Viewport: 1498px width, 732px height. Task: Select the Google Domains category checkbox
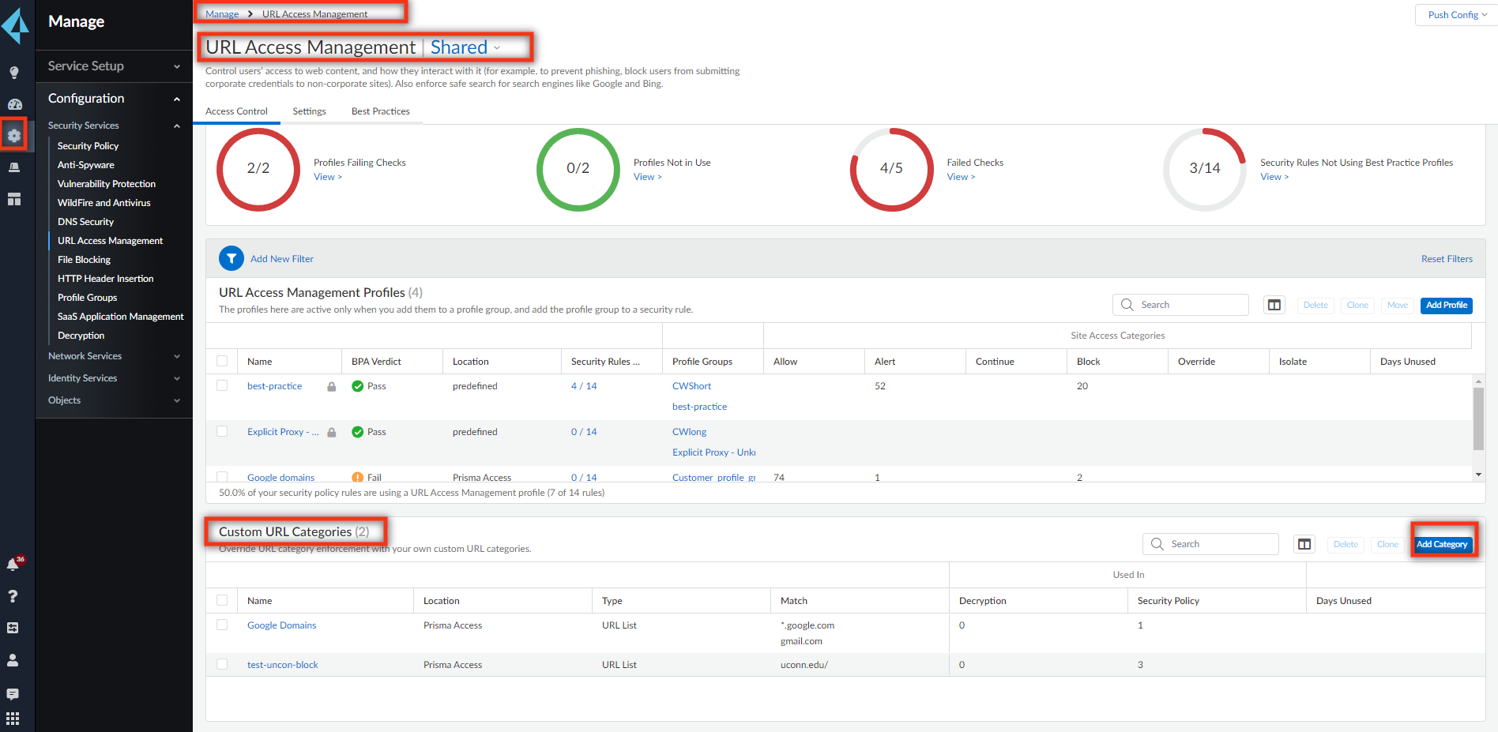222,625
